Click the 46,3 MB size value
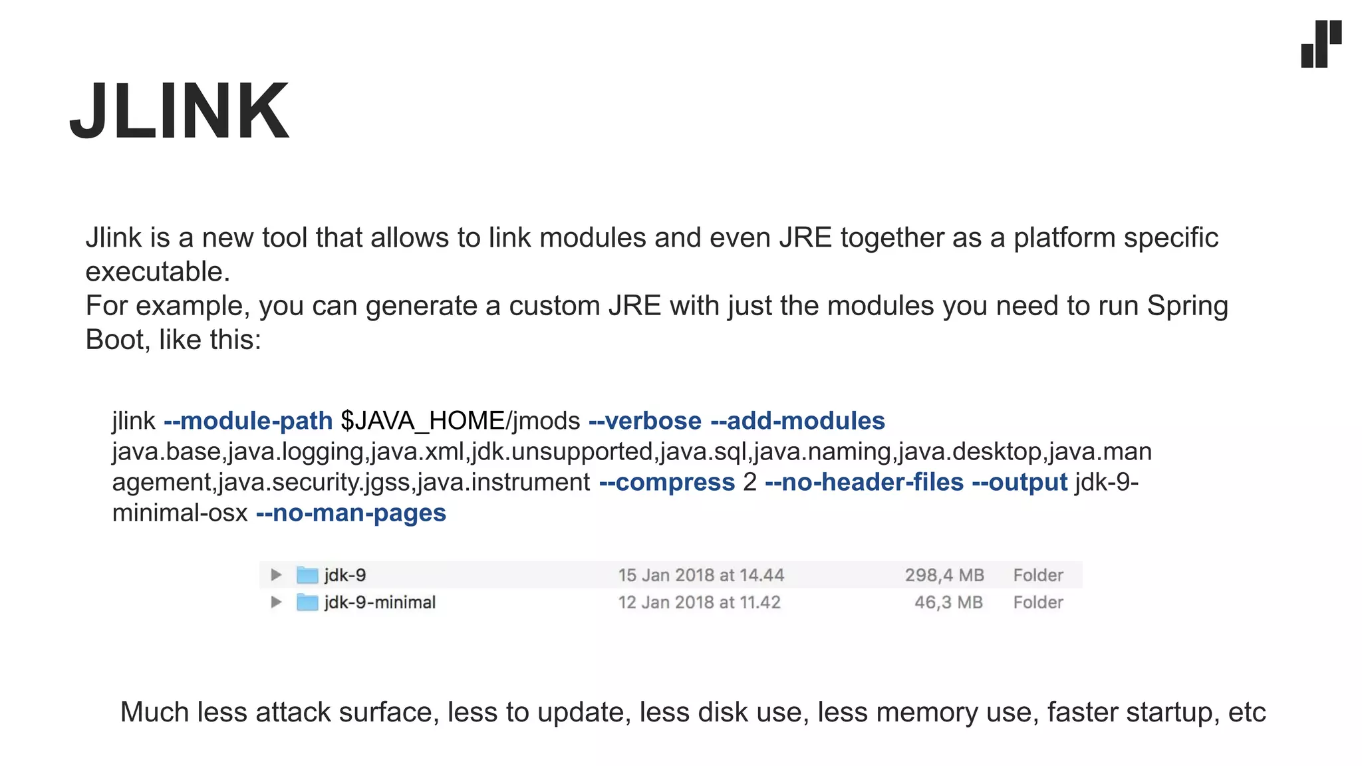Screen dimensions: 1362x766 point(948,602)
